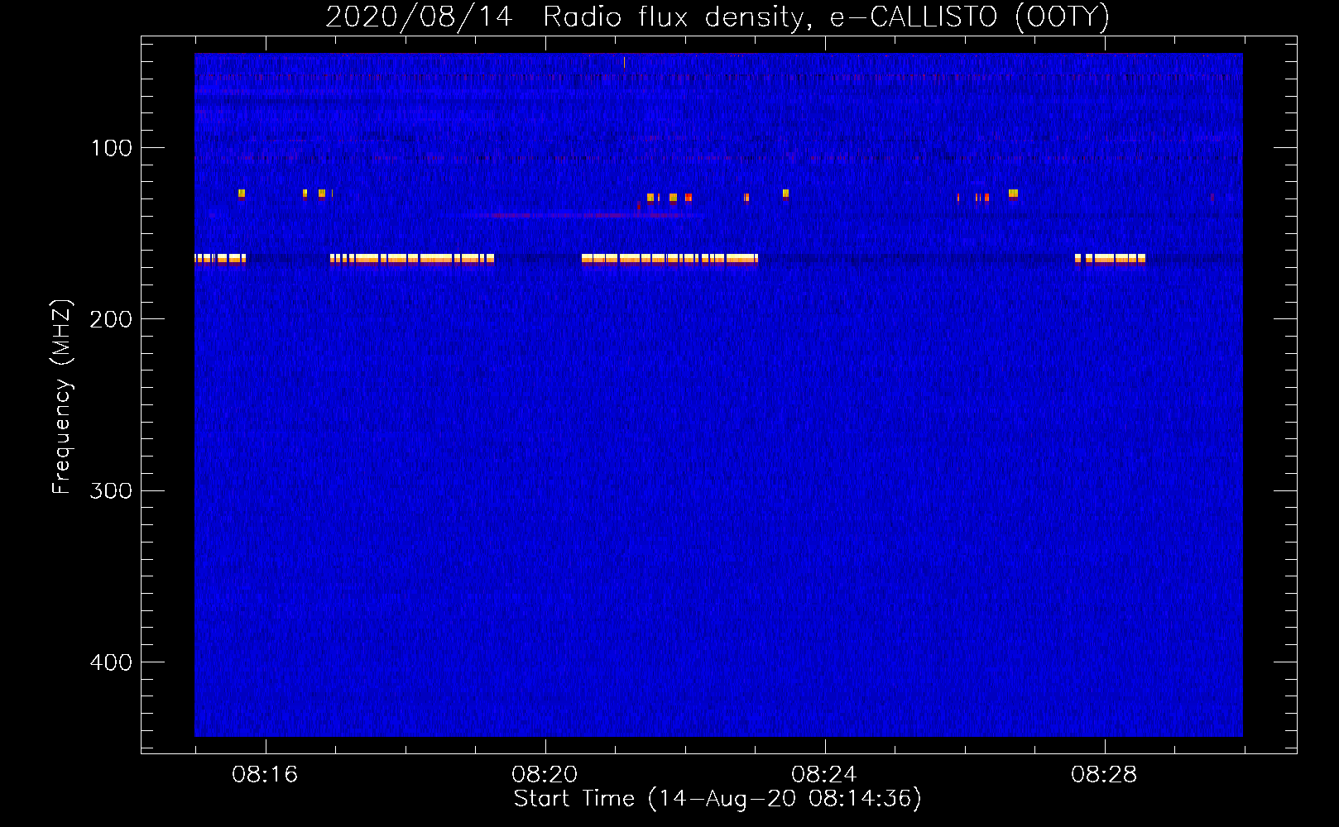Click the 08:20 time tick label

pos(545,775)
